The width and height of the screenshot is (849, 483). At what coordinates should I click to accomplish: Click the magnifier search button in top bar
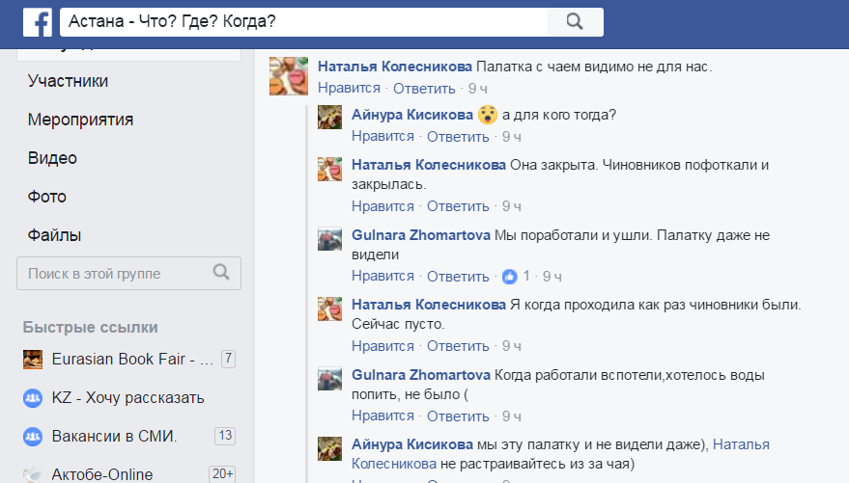coord(575,21)
